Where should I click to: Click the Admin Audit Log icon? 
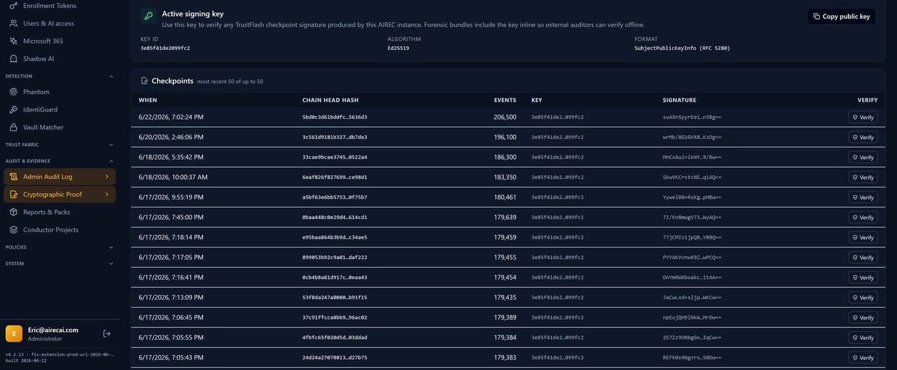click(14, 176)
